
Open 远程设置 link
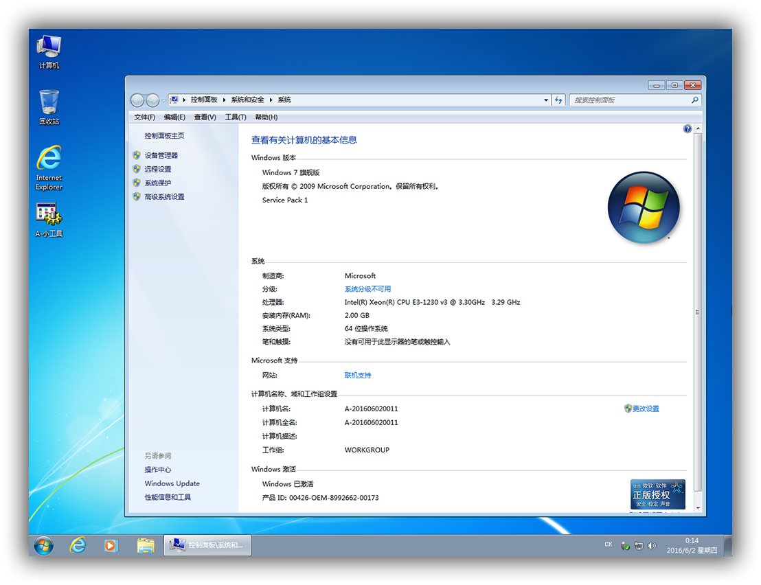(x=158, y=169)
